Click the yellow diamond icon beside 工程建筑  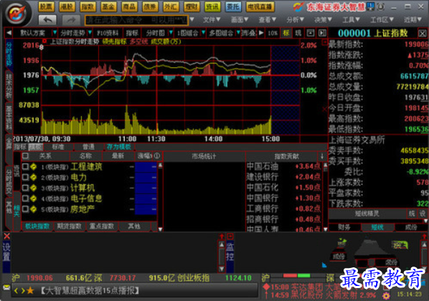point(34,166)
